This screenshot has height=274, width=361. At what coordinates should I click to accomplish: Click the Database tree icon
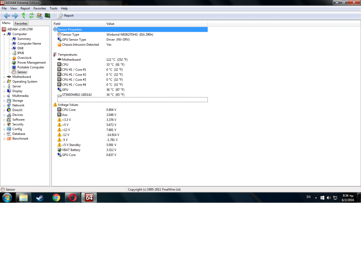(x=9, y=134)
